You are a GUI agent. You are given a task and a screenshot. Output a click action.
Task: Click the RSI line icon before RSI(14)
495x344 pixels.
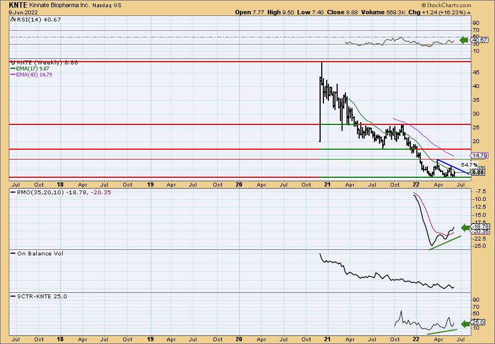pyautogui.click(x=13, y=19)
